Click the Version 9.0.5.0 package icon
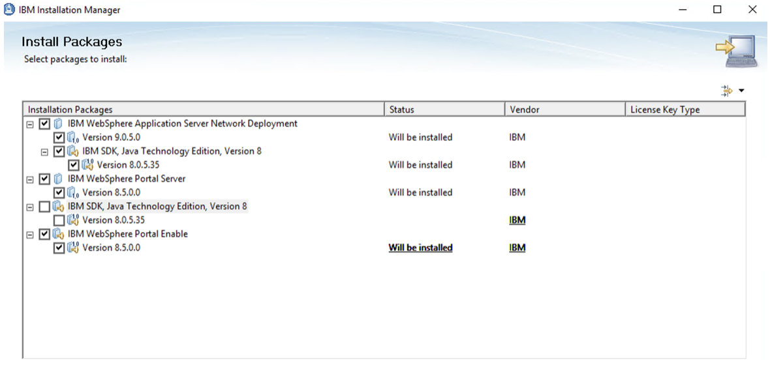770x378 pixels. (73, 138)
